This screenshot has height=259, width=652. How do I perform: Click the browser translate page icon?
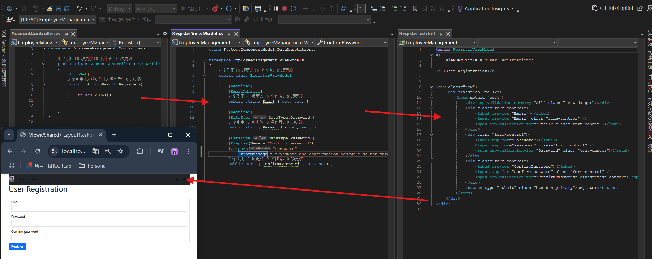(x=95, y=151)
